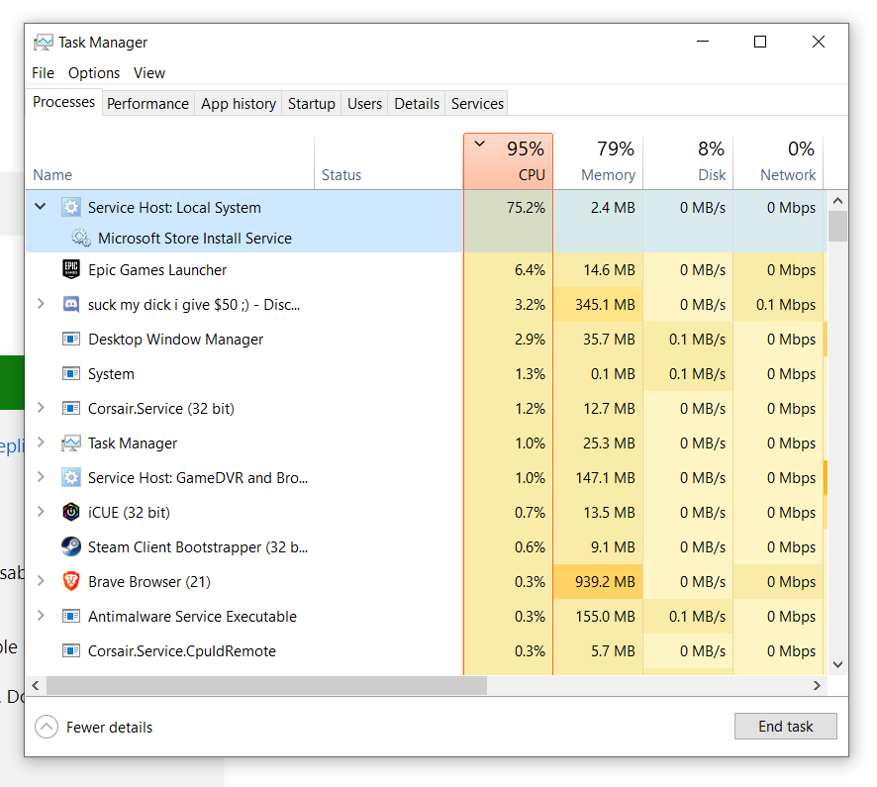This screenshot has height=787, width=877.
Task: Click the Task Manager title bar icon
Action: [x=44, y=43]
